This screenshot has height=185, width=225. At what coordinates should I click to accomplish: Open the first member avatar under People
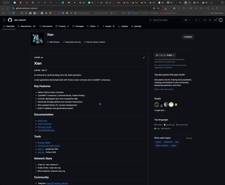156,104
